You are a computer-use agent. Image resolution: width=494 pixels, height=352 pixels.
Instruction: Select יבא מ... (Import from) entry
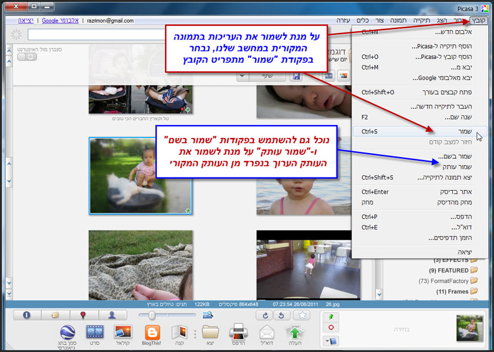(x=420, y=67)
